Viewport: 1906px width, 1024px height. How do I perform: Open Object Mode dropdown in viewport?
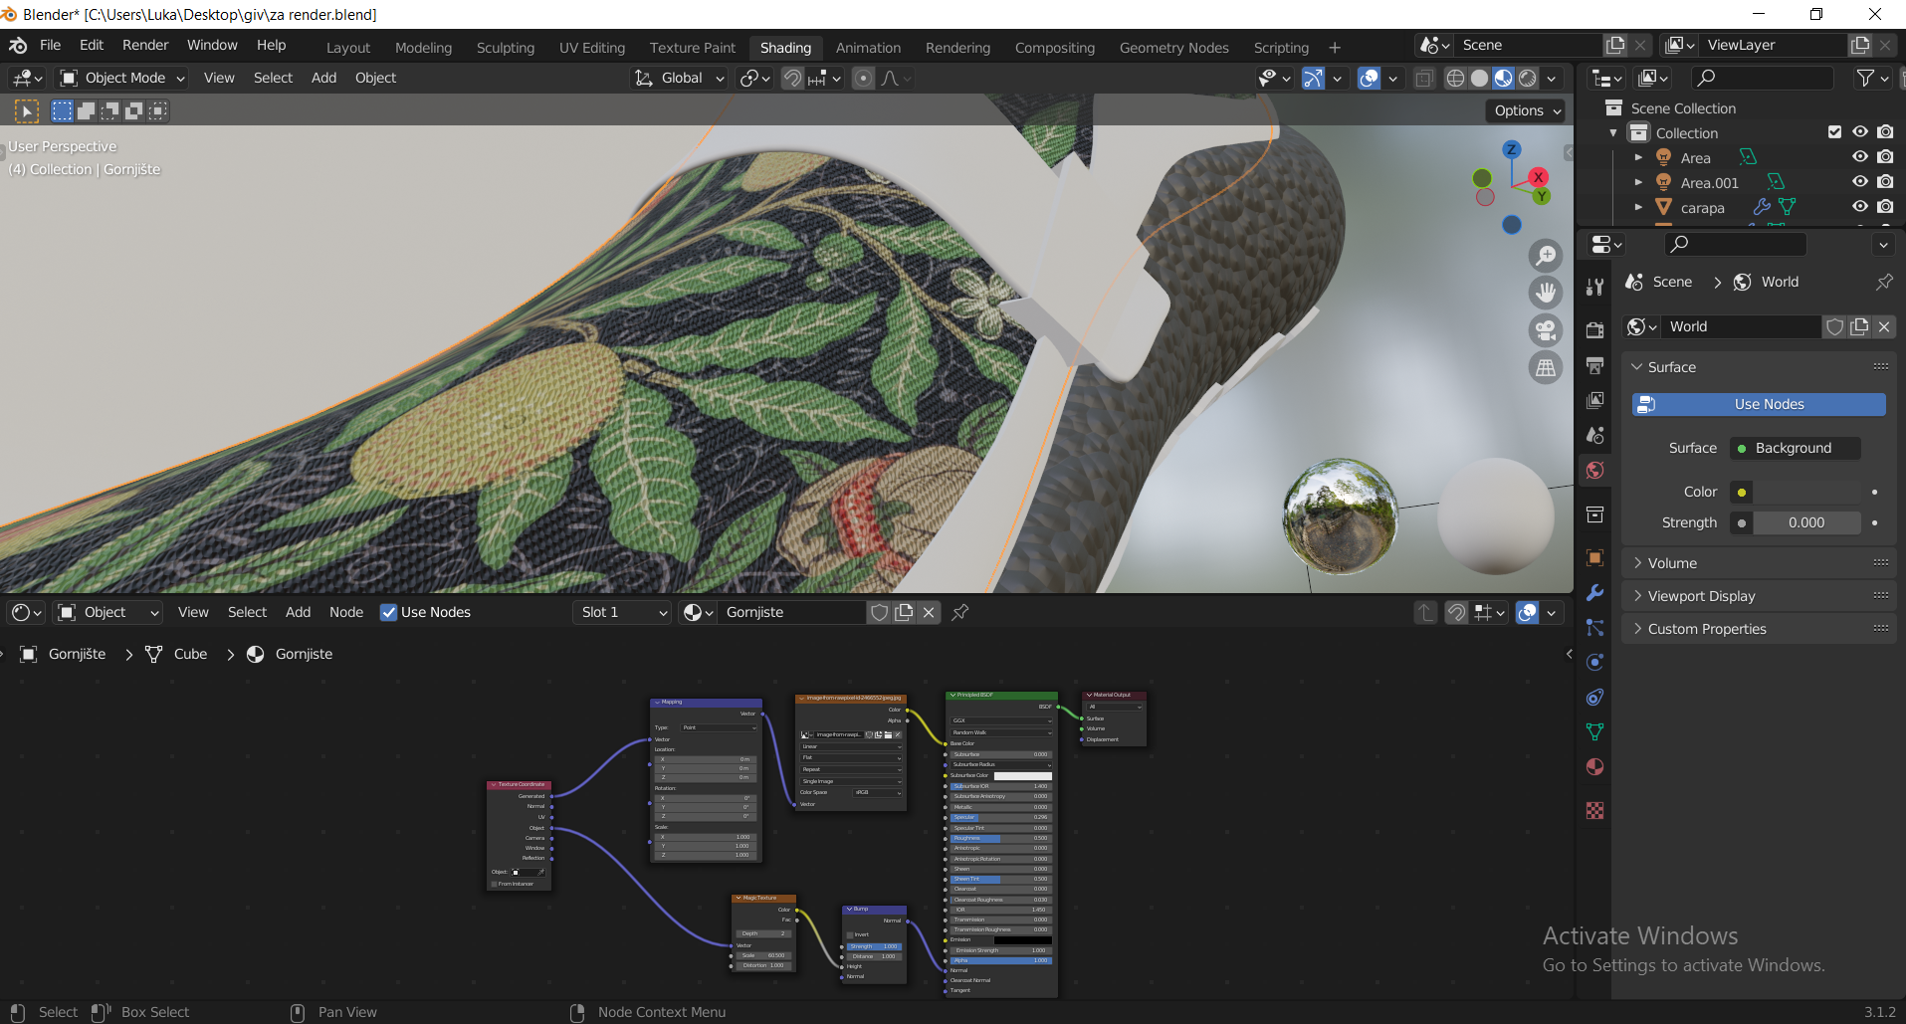(122, 78)
